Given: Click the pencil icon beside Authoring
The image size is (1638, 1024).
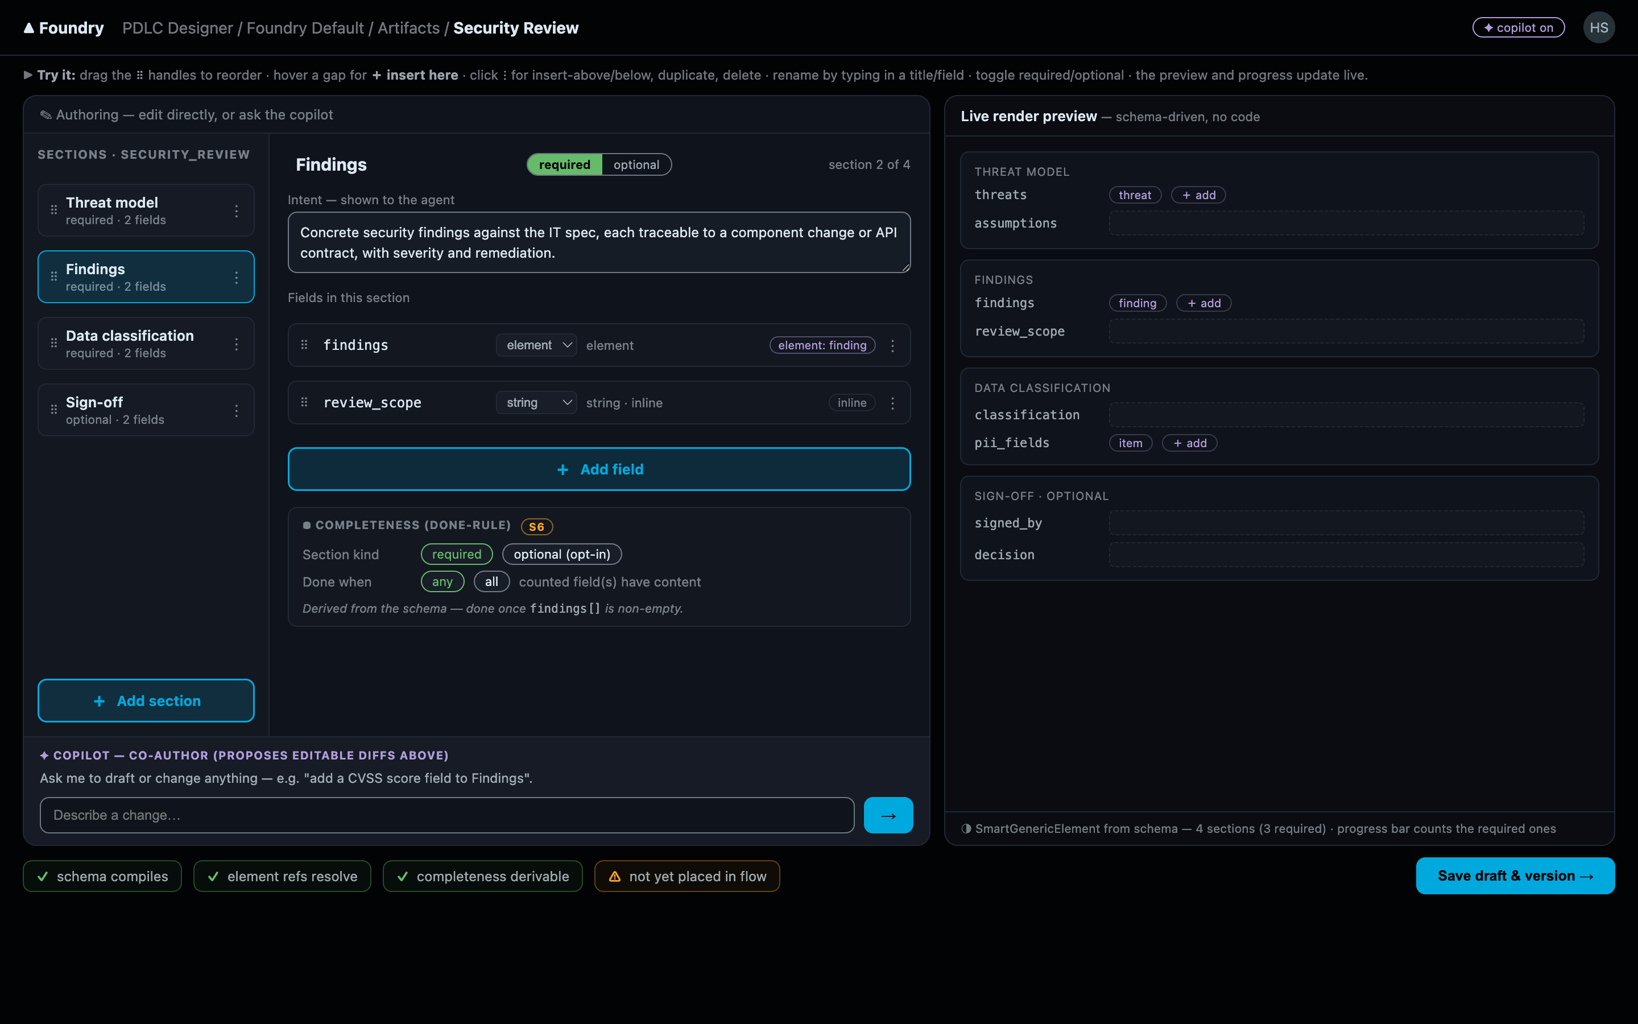Looking at the screenshot, I should [x=45, y=114].
